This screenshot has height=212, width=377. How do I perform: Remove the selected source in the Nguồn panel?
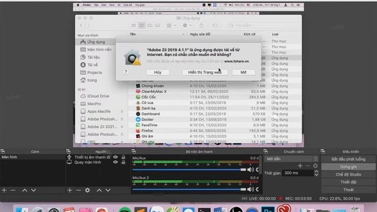click(x=78, y=190)
